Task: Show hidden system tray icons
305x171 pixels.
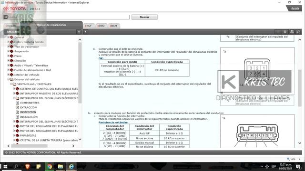Action: click(262, 167)
